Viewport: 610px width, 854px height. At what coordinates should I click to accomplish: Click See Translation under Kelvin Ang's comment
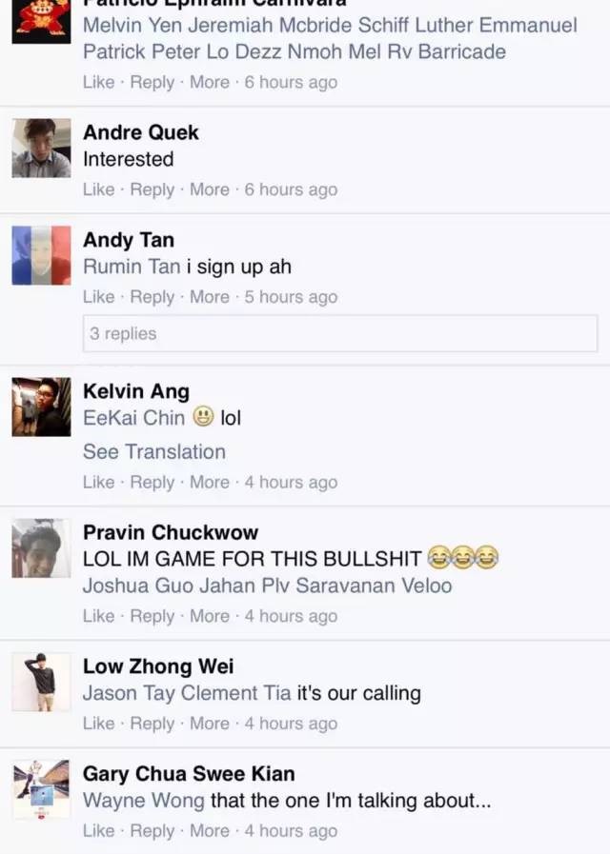154,452
